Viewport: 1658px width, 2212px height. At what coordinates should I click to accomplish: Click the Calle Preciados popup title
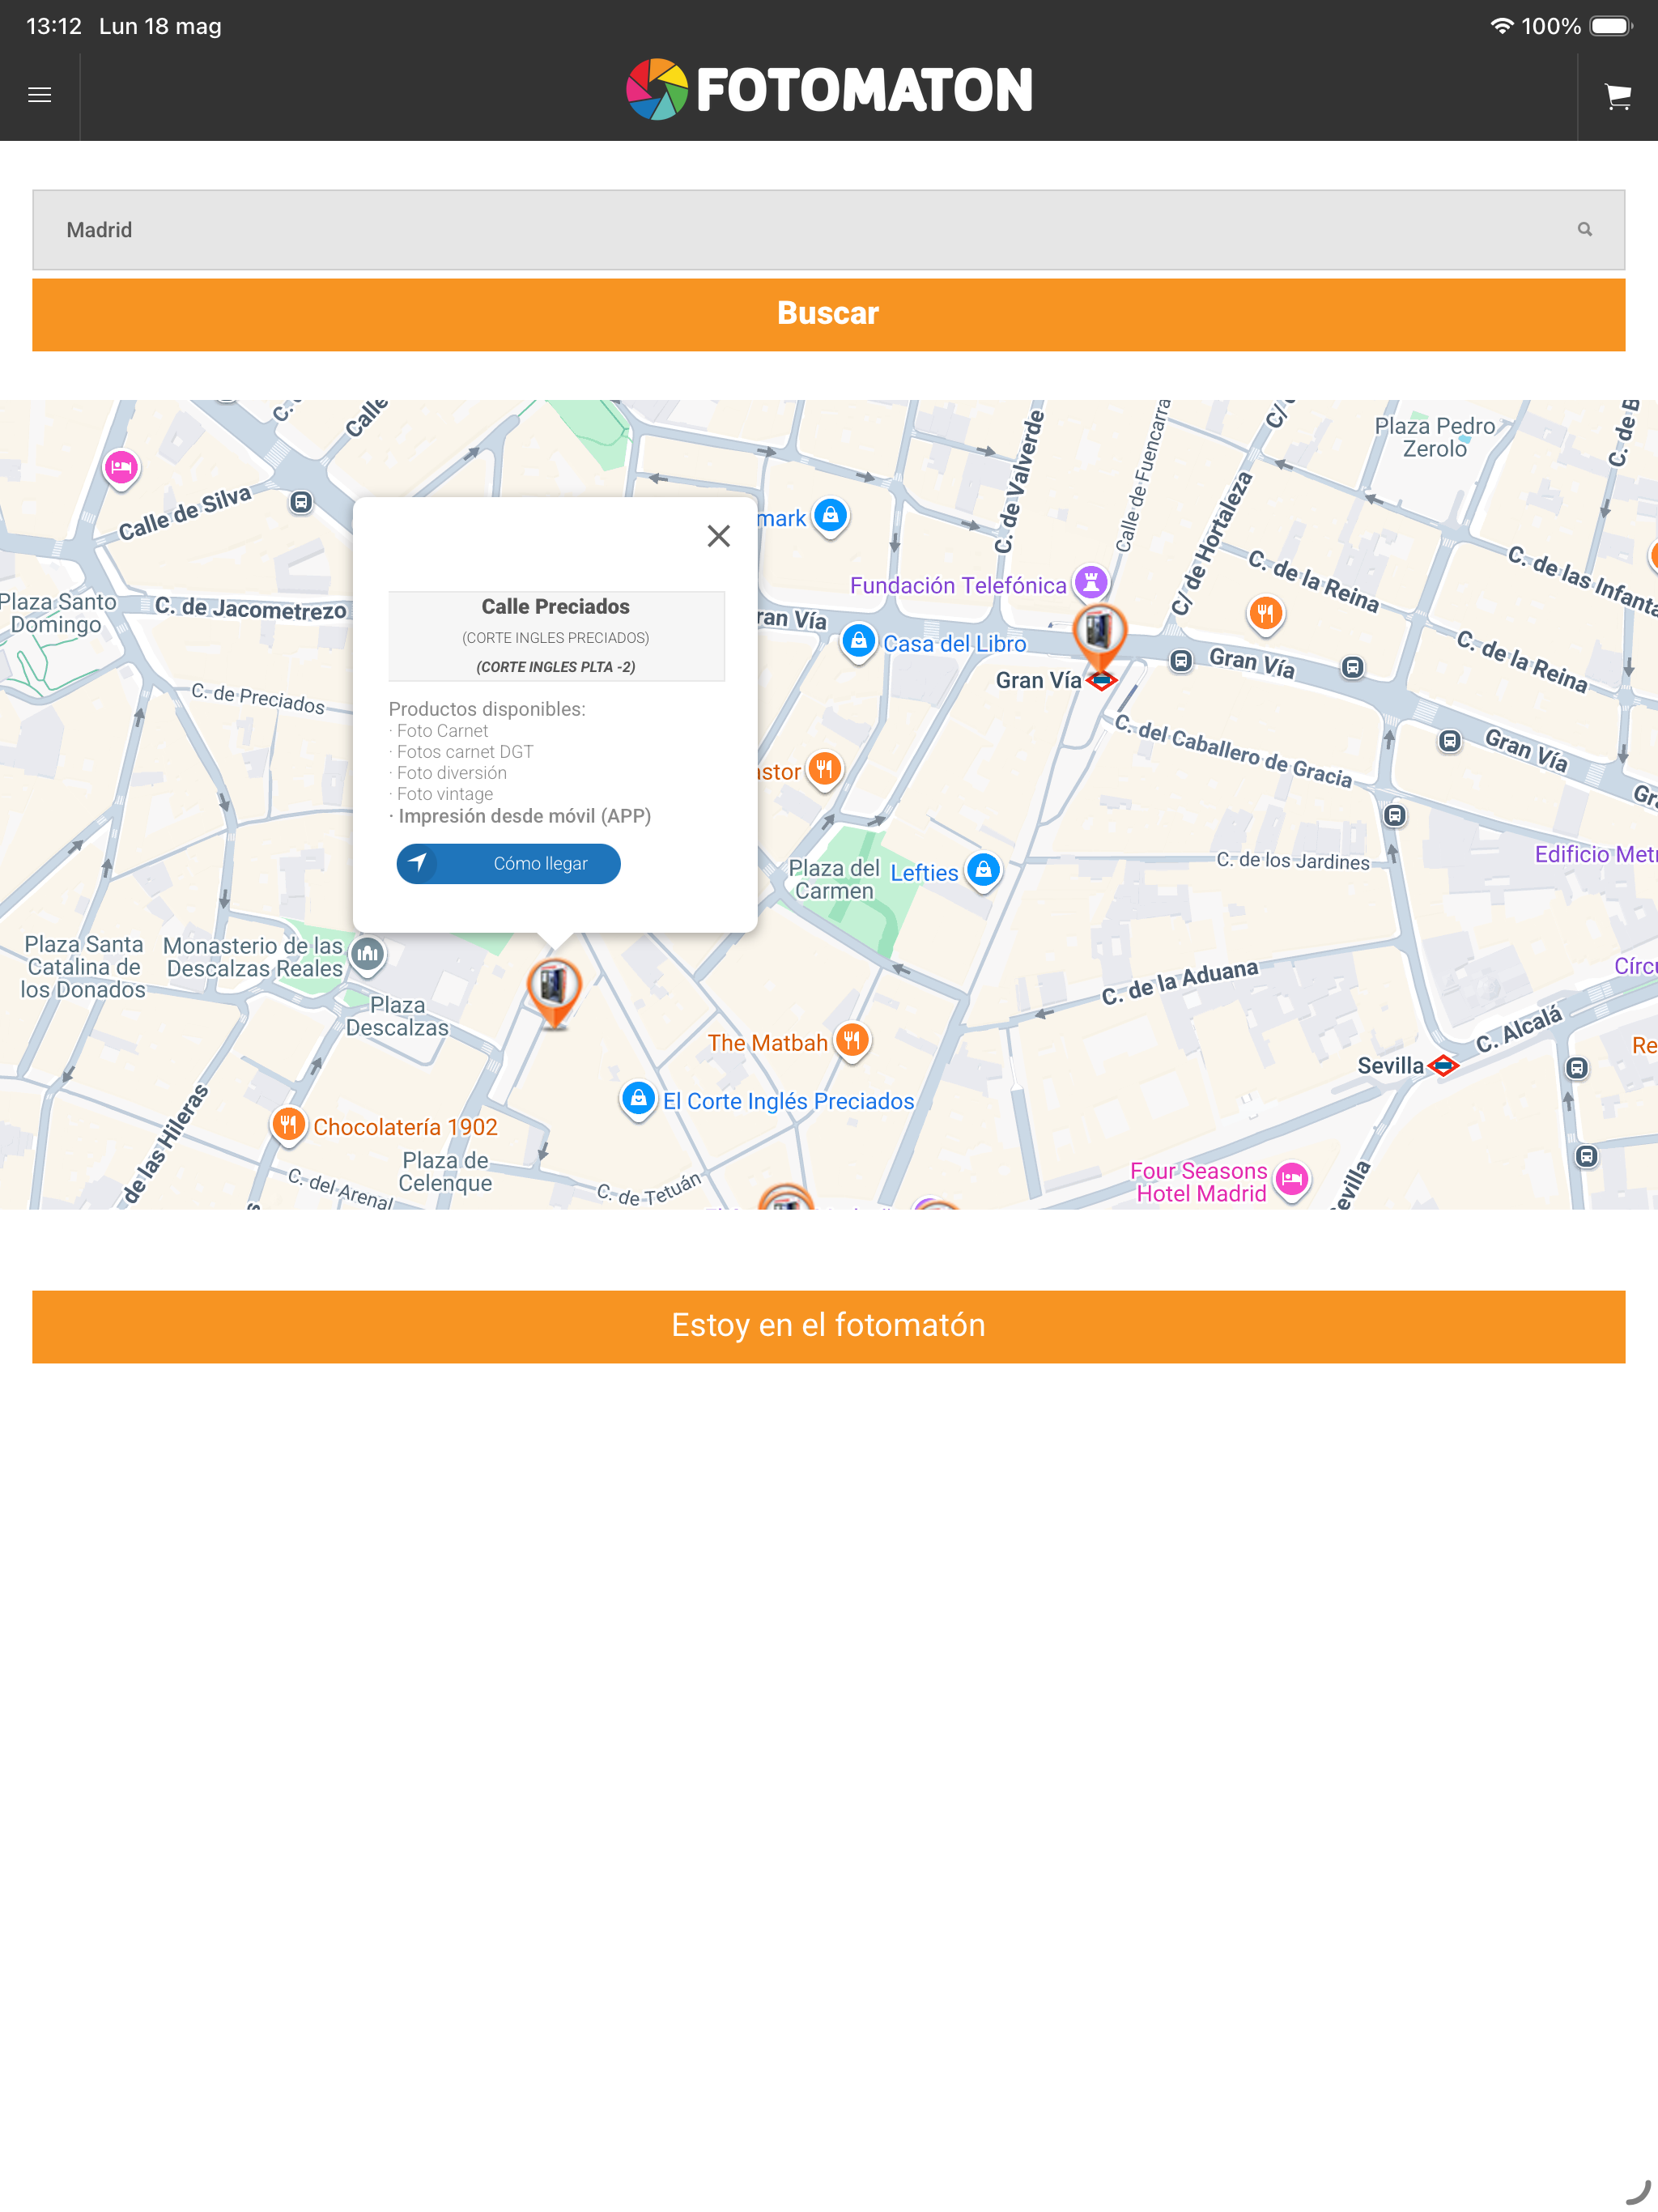(556, 607)
